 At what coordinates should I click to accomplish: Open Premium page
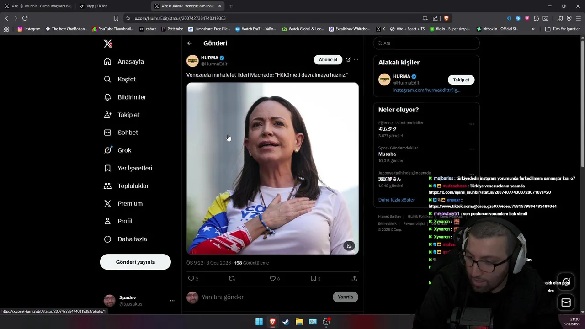click(x=123, y=204)
